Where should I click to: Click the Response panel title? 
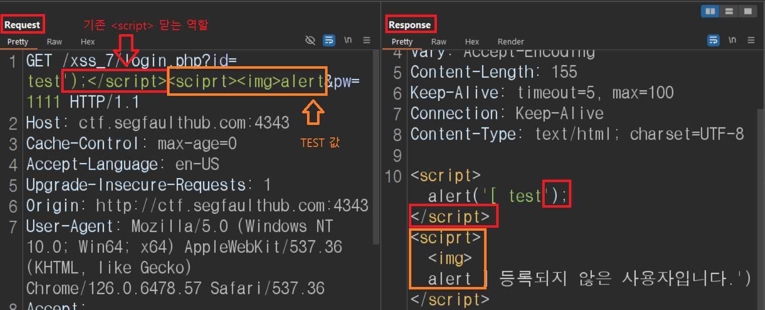[410, 25]
